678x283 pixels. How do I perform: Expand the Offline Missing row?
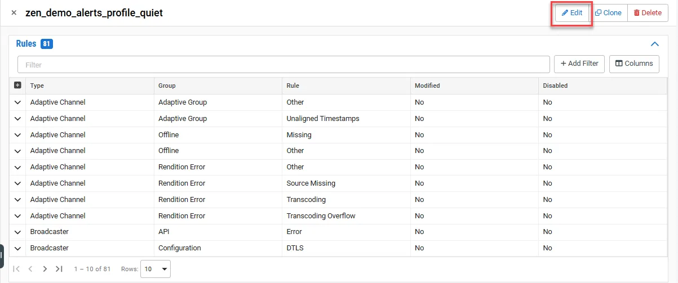(17, 135)
